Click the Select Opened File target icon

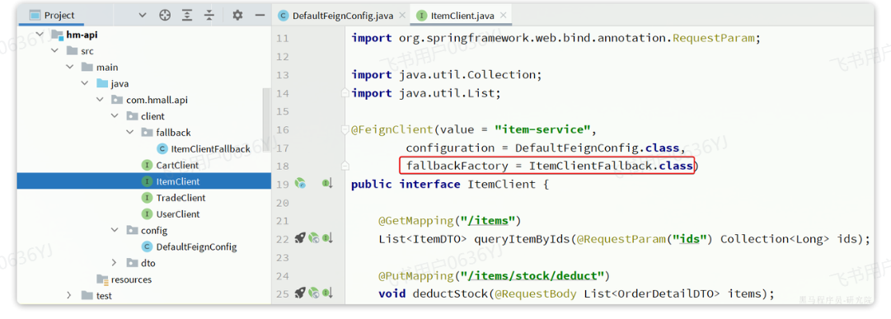(165, 16)
